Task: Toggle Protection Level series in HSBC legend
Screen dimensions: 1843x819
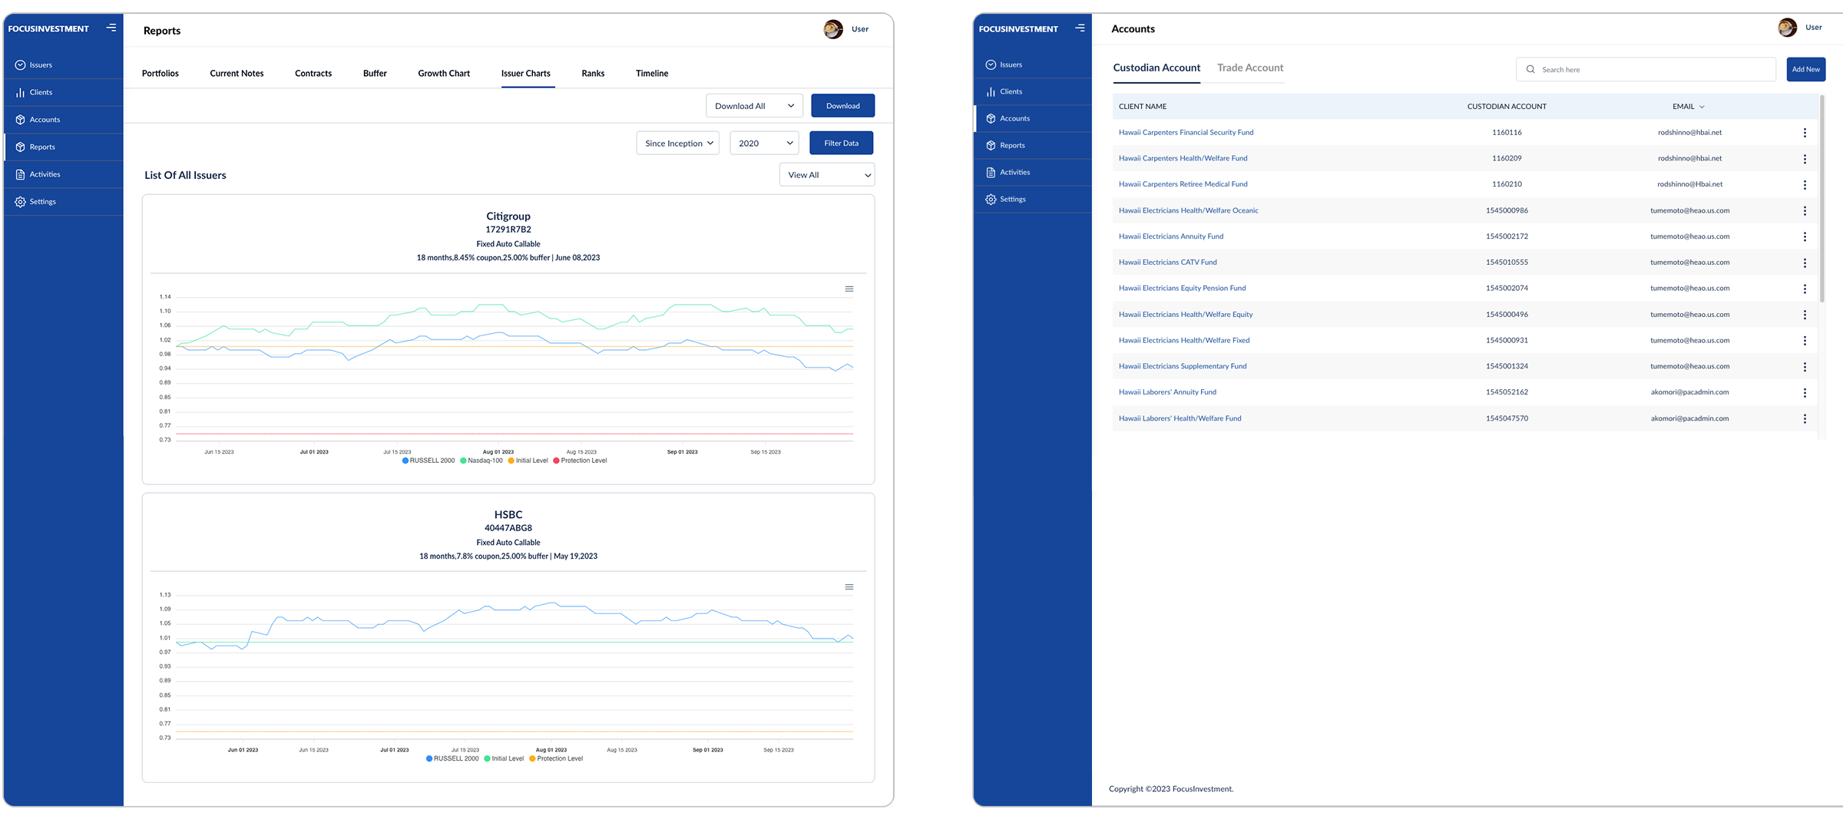Action: click(x=556, y=758)
